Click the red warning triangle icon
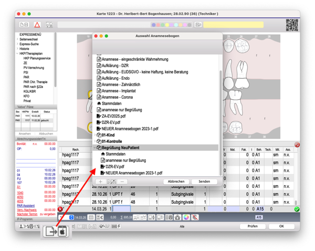Screen dimensions: 315x251 click(x=37, y=25)
